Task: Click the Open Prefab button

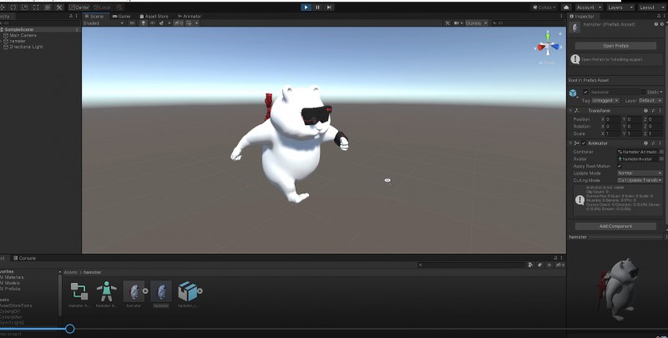Action: click(x=615, y=46)
